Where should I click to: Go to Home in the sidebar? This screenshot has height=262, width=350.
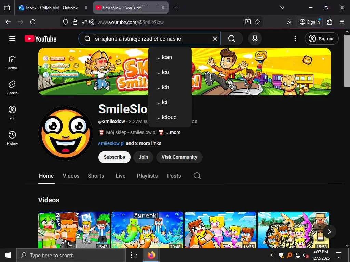point(12,62)
